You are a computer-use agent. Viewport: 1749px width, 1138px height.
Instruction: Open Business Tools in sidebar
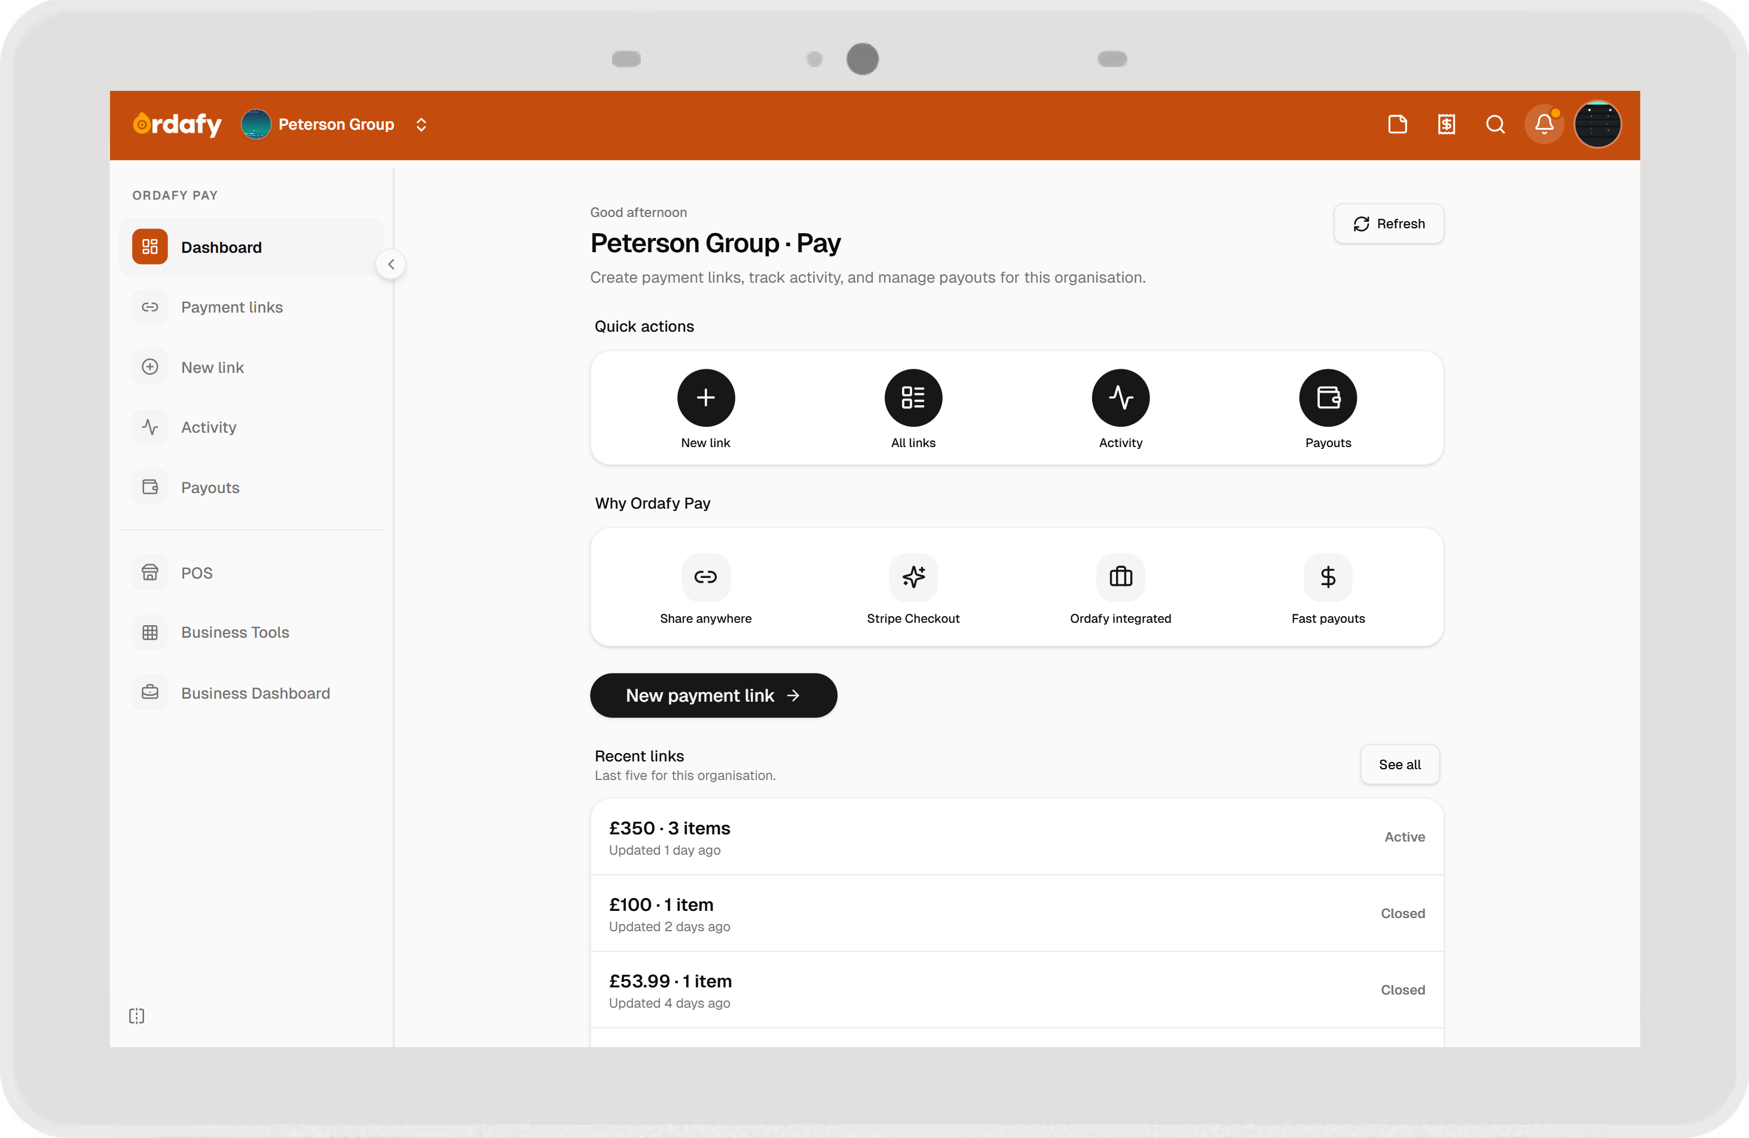click(251, 632)
